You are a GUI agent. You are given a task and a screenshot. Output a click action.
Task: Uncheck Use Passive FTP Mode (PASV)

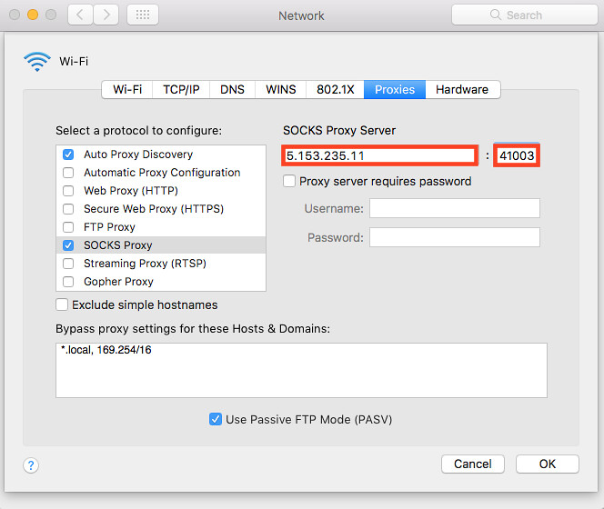click(216, 419)
